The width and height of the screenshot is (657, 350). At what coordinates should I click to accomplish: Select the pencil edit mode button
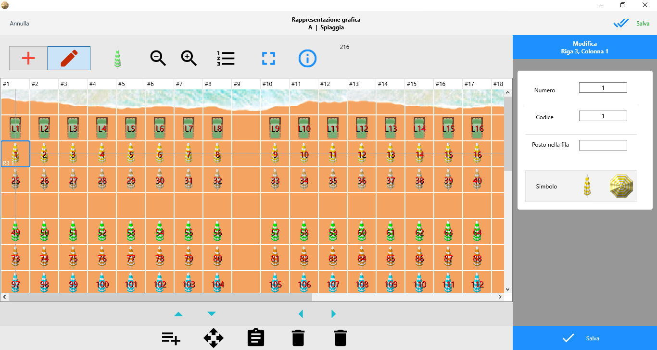point(69,58)
